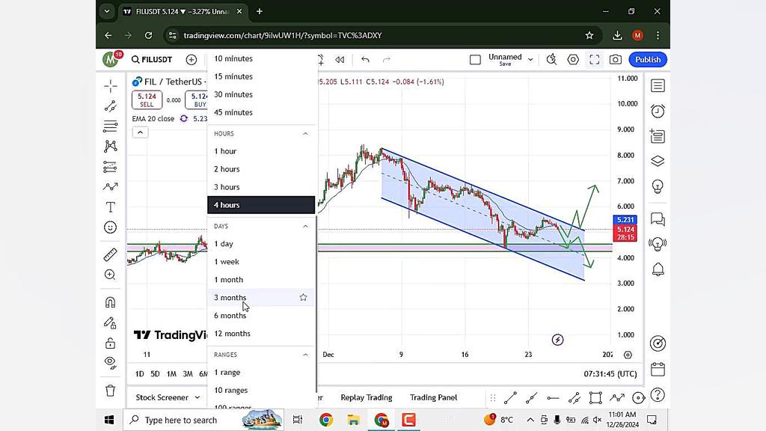Viewport: 766px width, 431px height.
Task: Take a chart snapshot with camera
Action: pos(616,60)
